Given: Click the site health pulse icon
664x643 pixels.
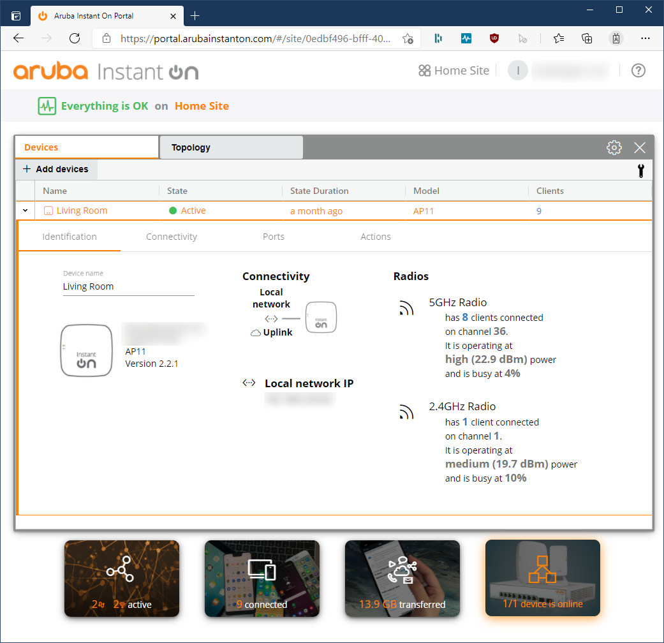Looking at the screenshot, I should tap(47, 106).
